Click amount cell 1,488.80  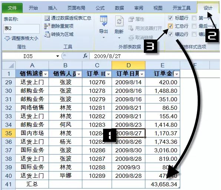coord(162,91)
